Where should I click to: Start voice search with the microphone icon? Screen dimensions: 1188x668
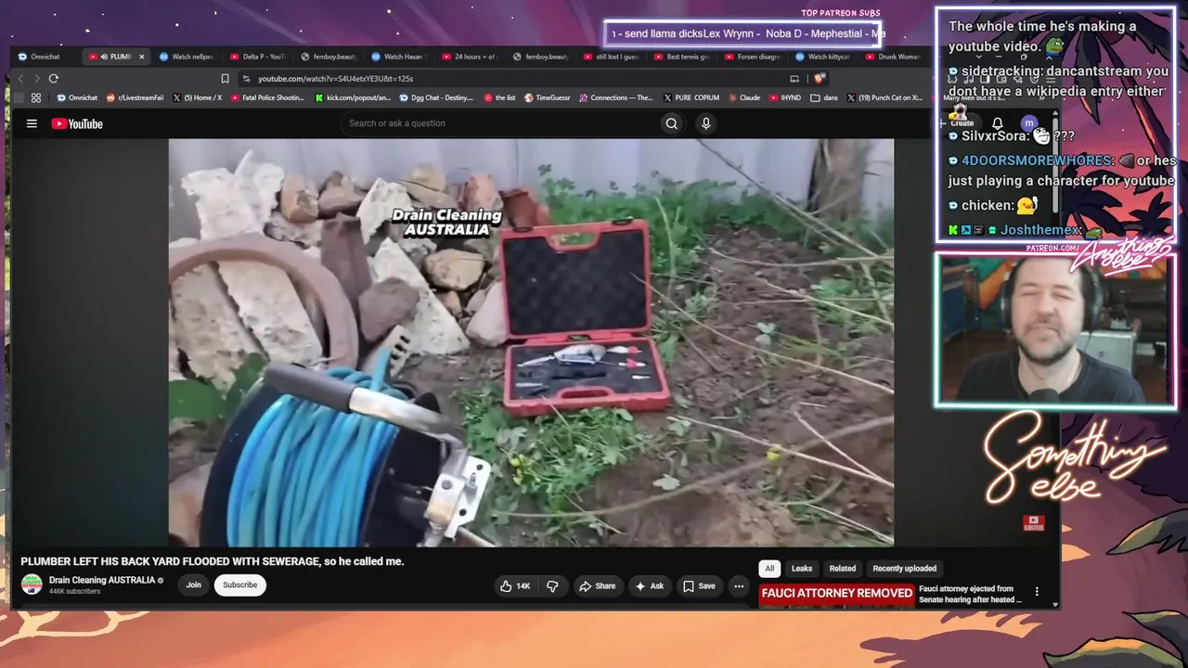pos(706,123)
